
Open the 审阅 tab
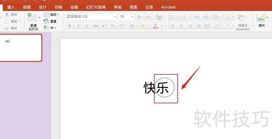(118, 7)
